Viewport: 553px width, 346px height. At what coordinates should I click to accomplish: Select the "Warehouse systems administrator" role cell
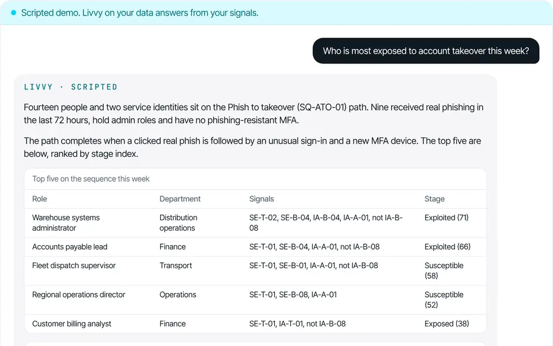66,223
